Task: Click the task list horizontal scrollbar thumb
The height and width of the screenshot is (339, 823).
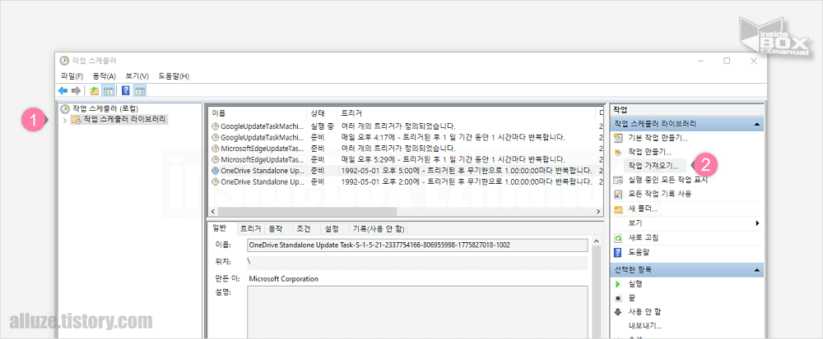Action: [308, 211]
